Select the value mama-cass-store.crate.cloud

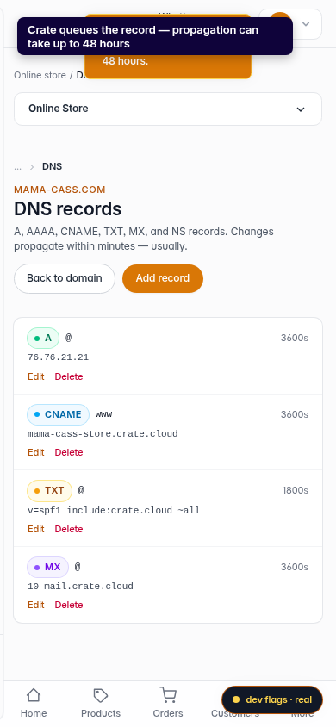(103, 434)
